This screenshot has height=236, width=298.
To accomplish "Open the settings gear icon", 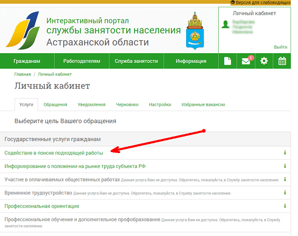I will pyautogui.click(x=264, y=61).
